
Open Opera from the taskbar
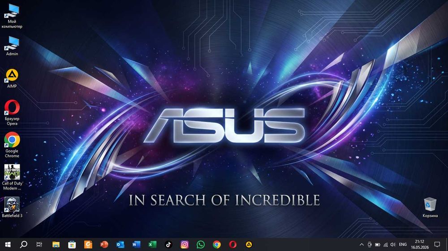233,244
